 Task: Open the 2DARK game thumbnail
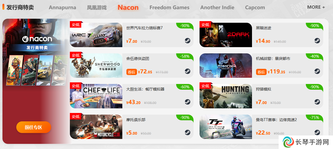(226, 35)
